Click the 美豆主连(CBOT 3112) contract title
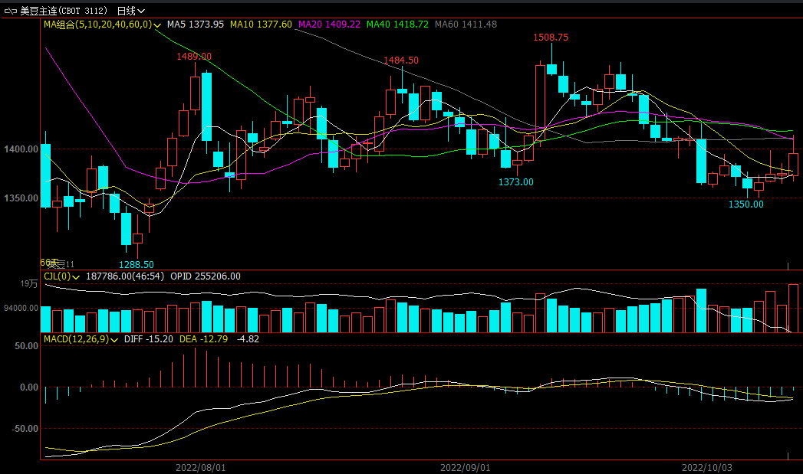The image size is (803, 474). click(x=64, y=11)
